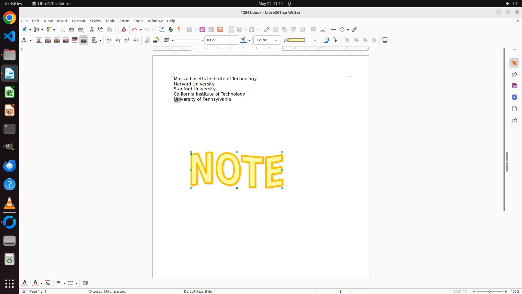The image size is (522, 294).
Task: Open the Tools menu
Action: (138, 21)
